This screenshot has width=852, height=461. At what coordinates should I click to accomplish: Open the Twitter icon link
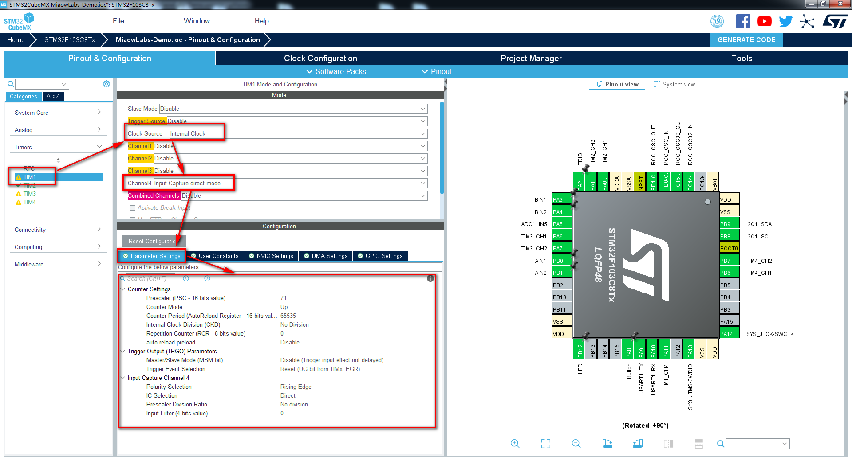pyautogui.click(x=785, y=21)
